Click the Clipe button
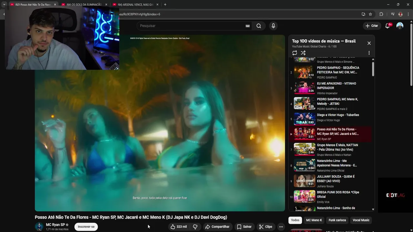The image size is (413, 232). coord(266,227)
